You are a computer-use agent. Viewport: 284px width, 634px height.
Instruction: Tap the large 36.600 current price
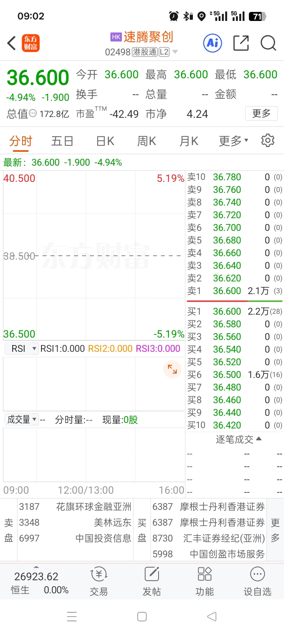pyautogui.click(x=38, y=77)
